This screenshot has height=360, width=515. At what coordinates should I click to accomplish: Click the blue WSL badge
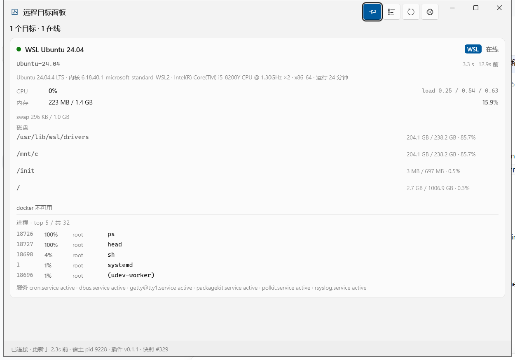coord(473,49)
